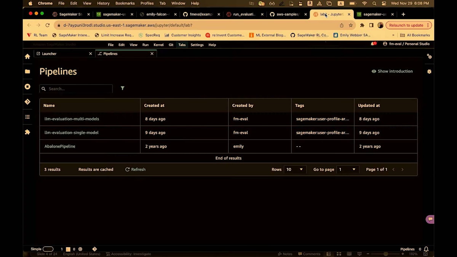Open the notifications bell with red badge
Viewport: 457px width, 257px height.
click(373, 44)
